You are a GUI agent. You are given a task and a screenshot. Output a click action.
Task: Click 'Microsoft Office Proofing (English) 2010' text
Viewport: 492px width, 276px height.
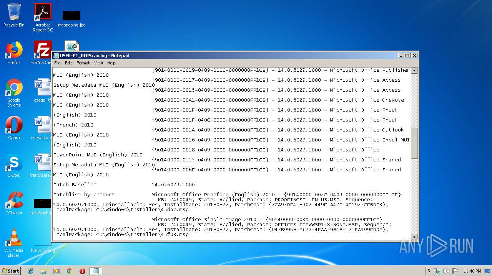click(x=213, y=195)
